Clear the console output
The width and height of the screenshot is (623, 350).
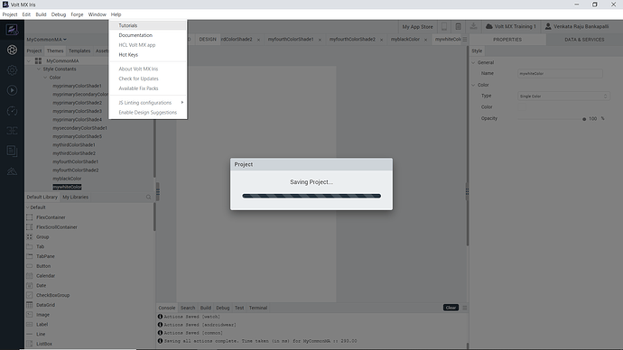[x=451, y=308]
